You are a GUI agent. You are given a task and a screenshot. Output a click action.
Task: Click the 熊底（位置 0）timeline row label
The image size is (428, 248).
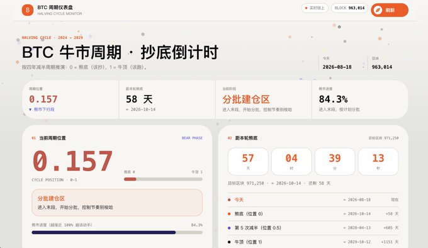tap(249, 213)
